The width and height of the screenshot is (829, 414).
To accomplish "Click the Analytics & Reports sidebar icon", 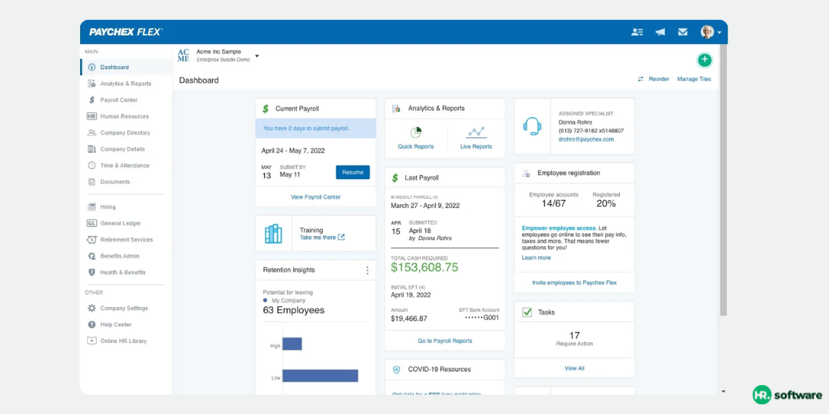I will tap(92, 83).
